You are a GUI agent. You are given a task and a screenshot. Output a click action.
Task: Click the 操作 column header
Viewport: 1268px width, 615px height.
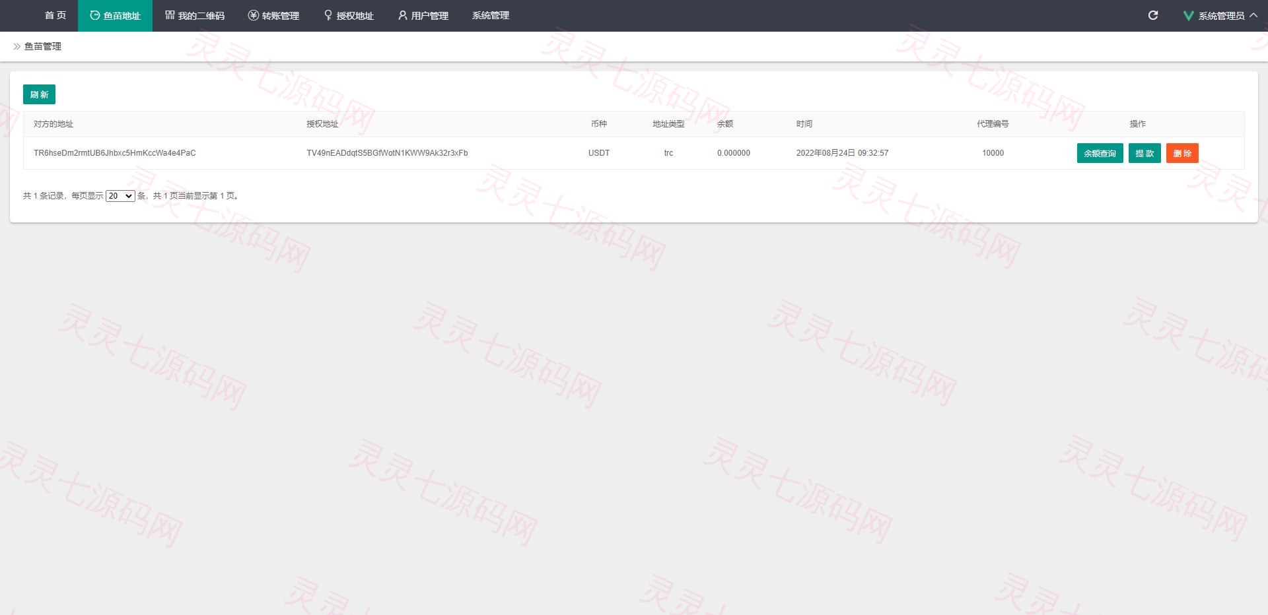[1137, 124]
